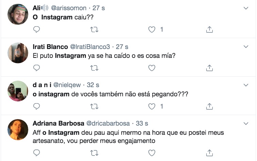Like the tweet from d a n i
This screenshot has height=161, width=257.
(152, 107)
